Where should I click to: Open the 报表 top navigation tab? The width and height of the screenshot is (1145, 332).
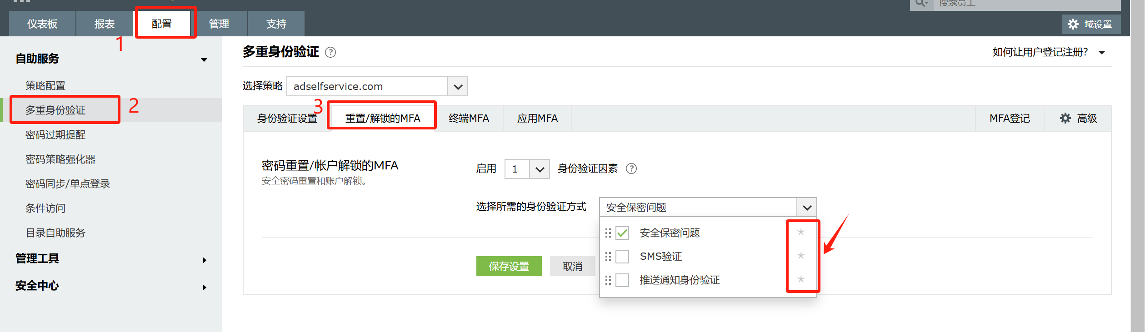click(x=104, y=24)
